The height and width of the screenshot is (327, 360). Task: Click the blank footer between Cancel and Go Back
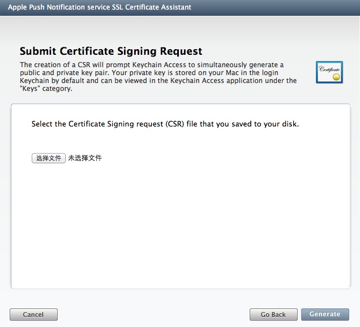tap(153, 315)
